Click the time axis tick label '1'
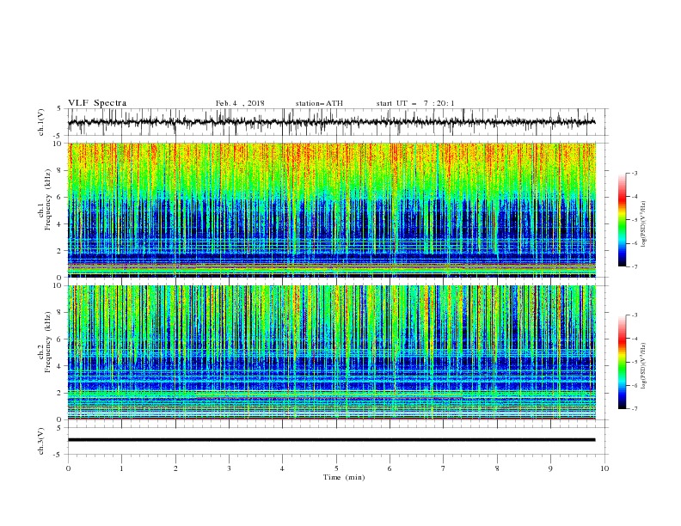Viewport: 681px width, 526px height. pos(121,468)
